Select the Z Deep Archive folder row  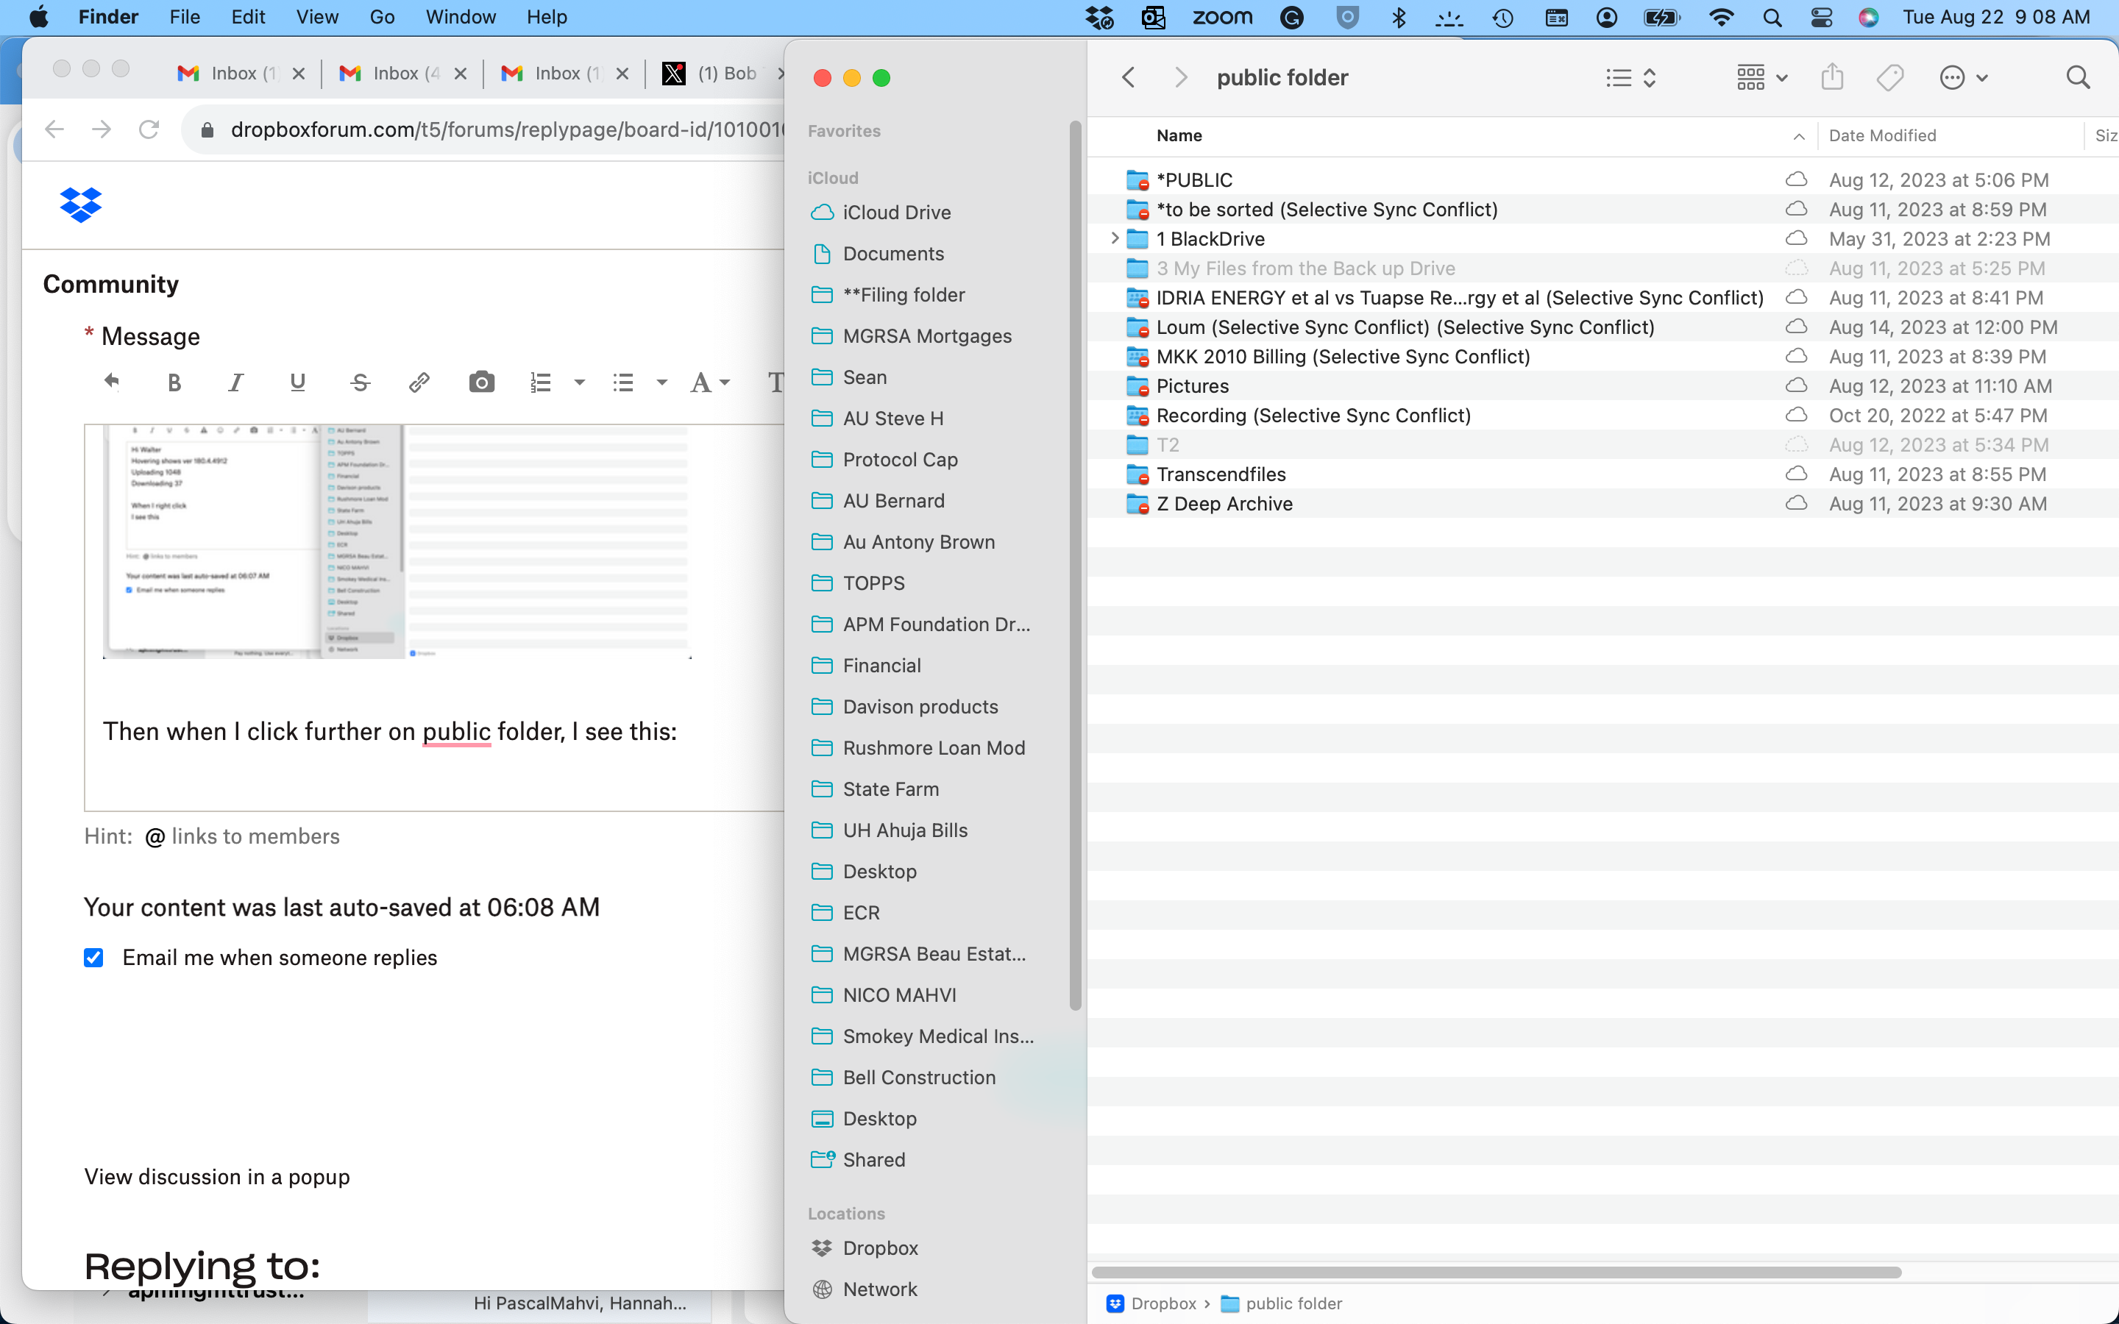pyautogui.click(x=1602, y=504)
